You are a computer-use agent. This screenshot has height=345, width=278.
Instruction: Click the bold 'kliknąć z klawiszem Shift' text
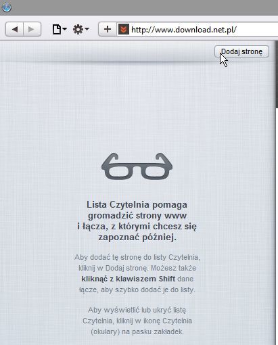click(x=128, y=279)
